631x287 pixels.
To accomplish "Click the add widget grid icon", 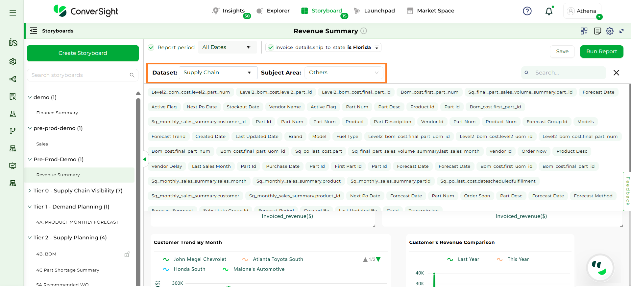I will [584, 31].
